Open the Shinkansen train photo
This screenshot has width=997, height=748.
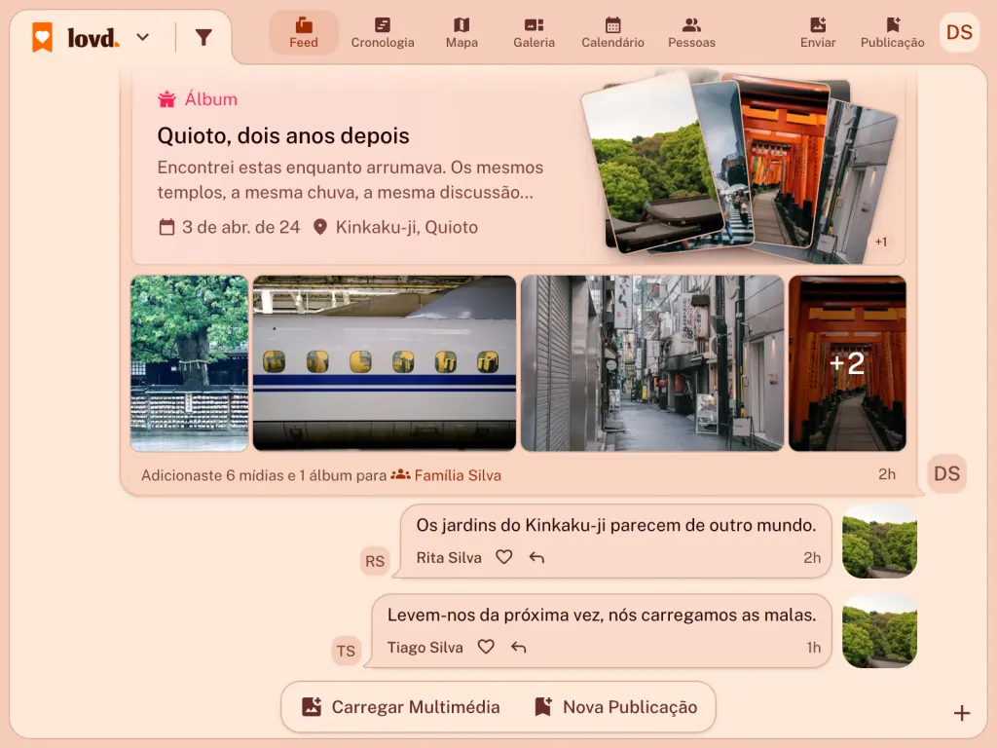pyautogui.click(x=384, y=363)
